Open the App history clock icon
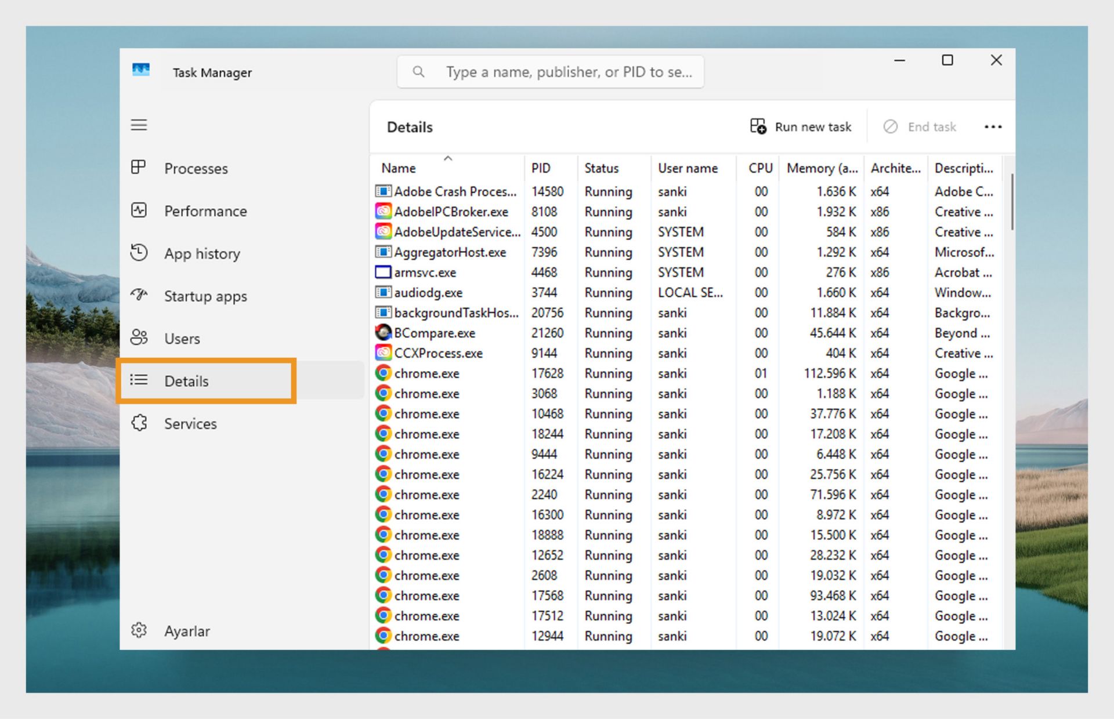 click(x=139, y=253)
